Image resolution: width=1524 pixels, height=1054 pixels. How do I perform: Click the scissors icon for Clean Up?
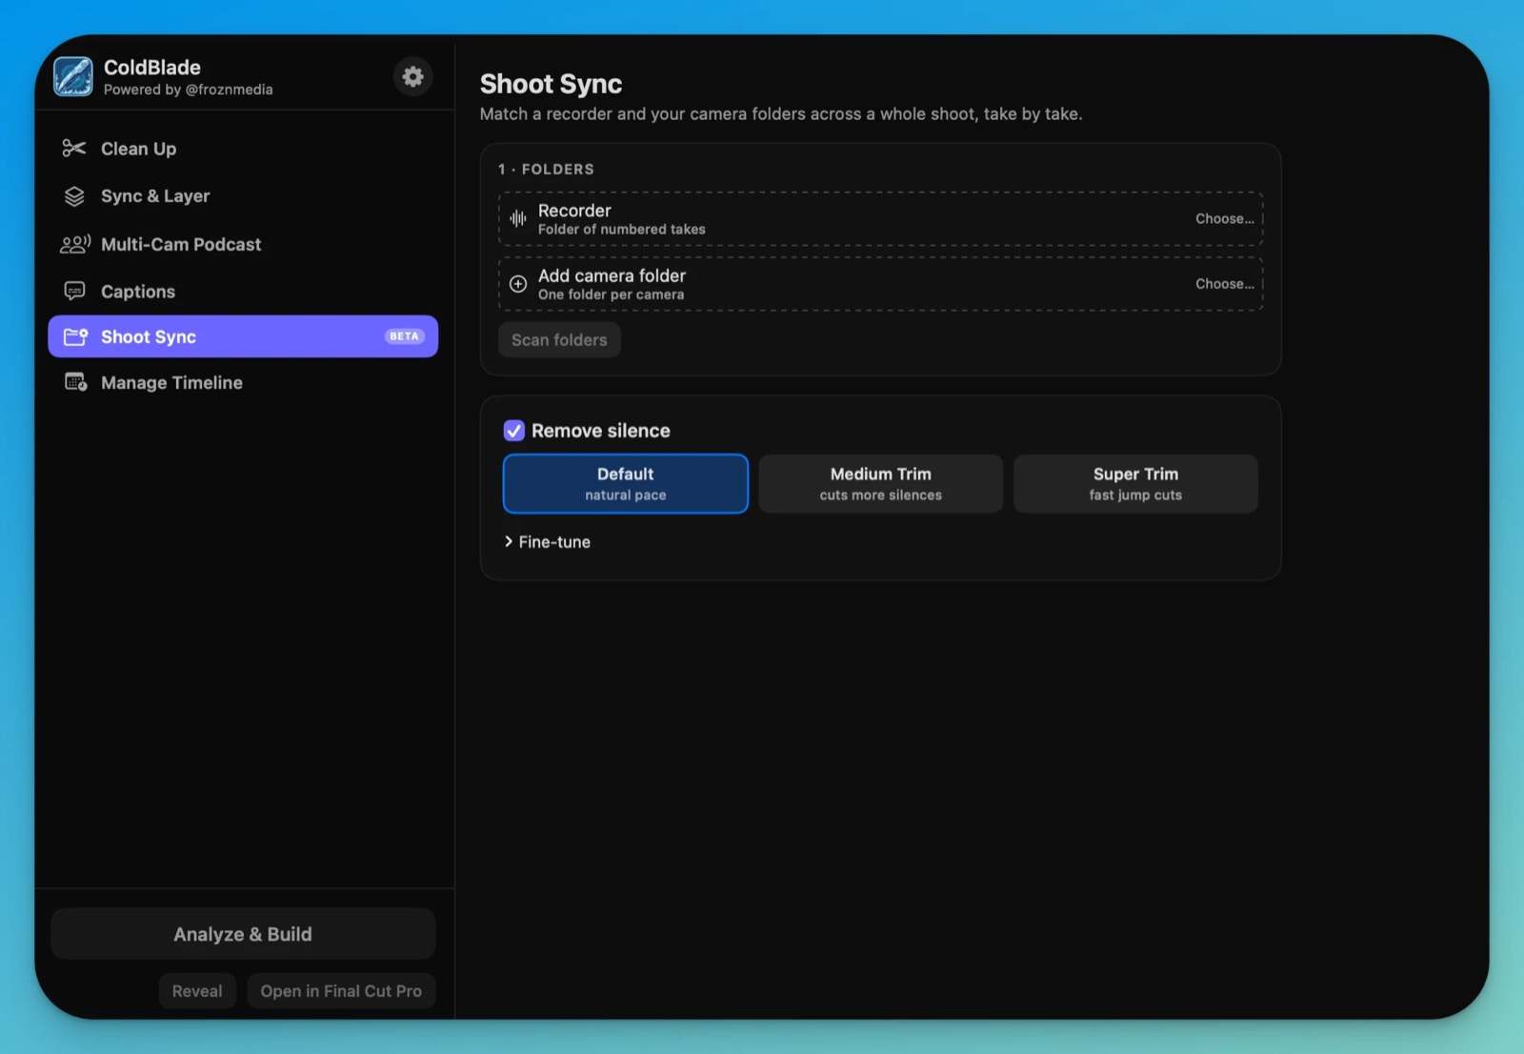(x=74, y=148)
